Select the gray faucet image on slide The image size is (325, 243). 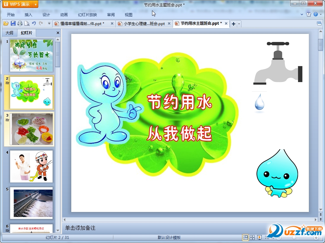[x=278, y=63]
